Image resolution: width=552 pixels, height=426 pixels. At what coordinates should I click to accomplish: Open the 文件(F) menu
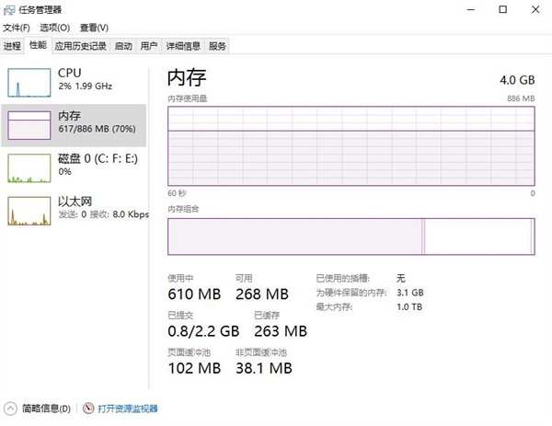point(16,28)
